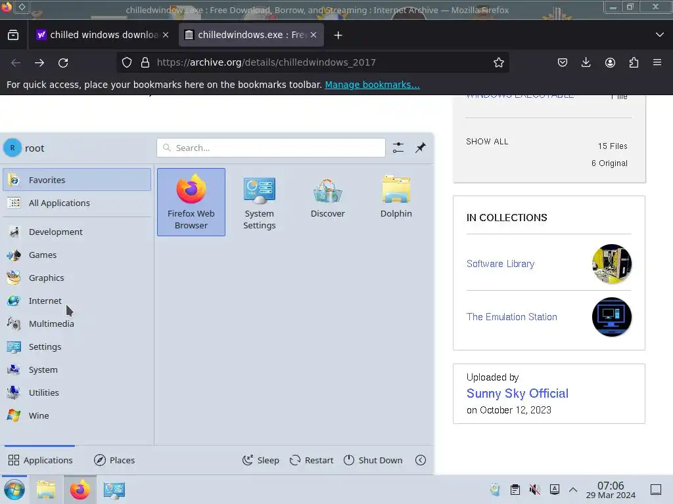This screenshot has height=504, width=673.
Task: Expand more session options arrow
Action: tap(421, 460)
